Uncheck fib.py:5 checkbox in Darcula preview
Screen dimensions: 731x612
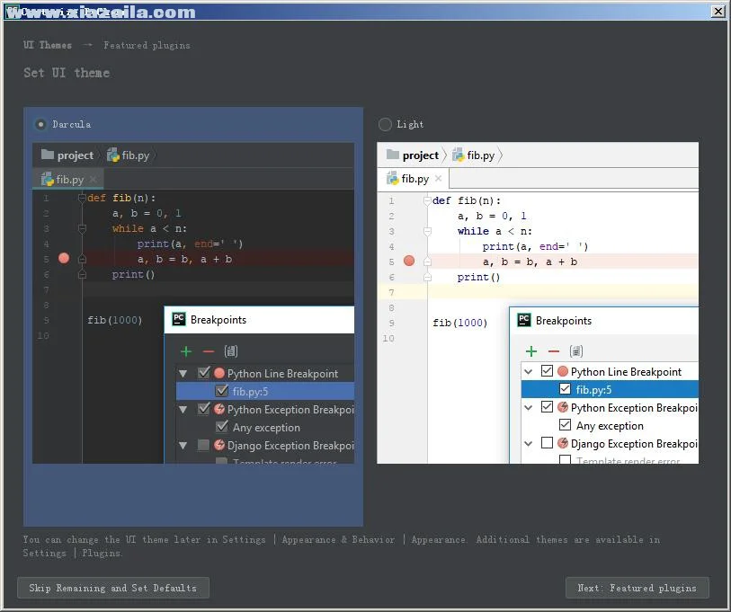click(x=222, y=391)
